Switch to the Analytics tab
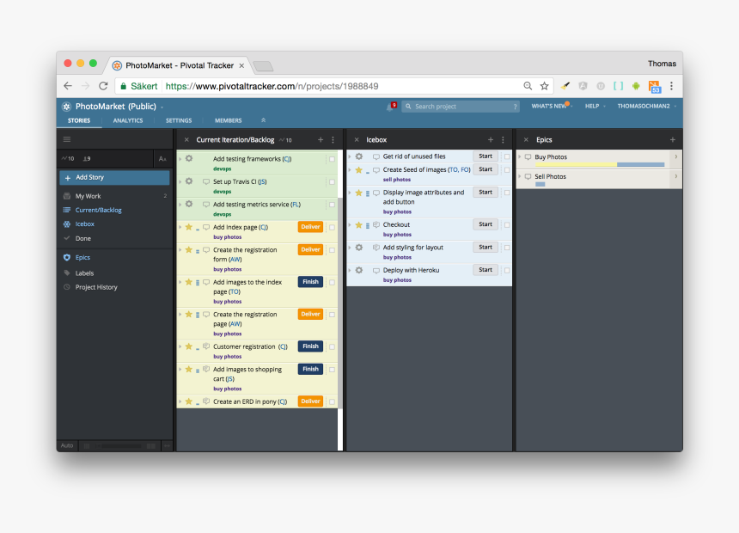Viewport: 739px width, 533px height. pos(128,120)
